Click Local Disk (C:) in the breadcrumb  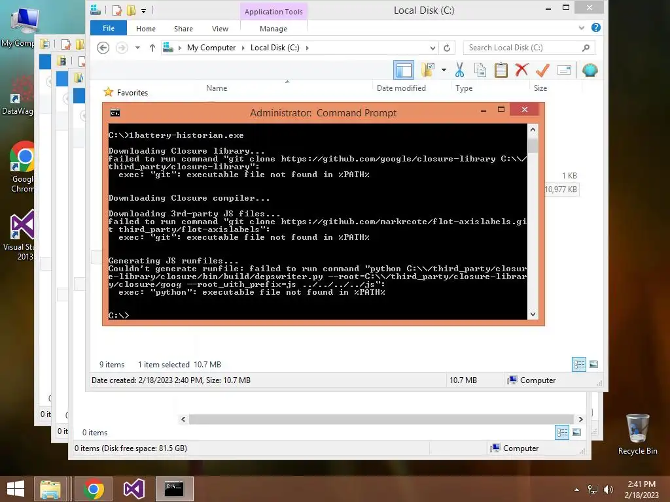tap(275, 48)
